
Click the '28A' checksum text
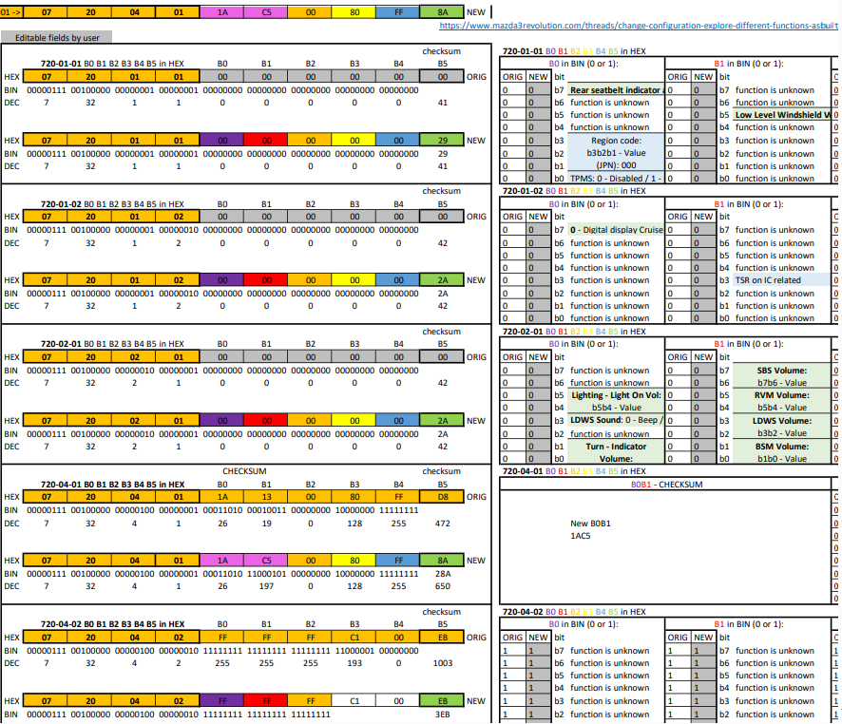442,574
